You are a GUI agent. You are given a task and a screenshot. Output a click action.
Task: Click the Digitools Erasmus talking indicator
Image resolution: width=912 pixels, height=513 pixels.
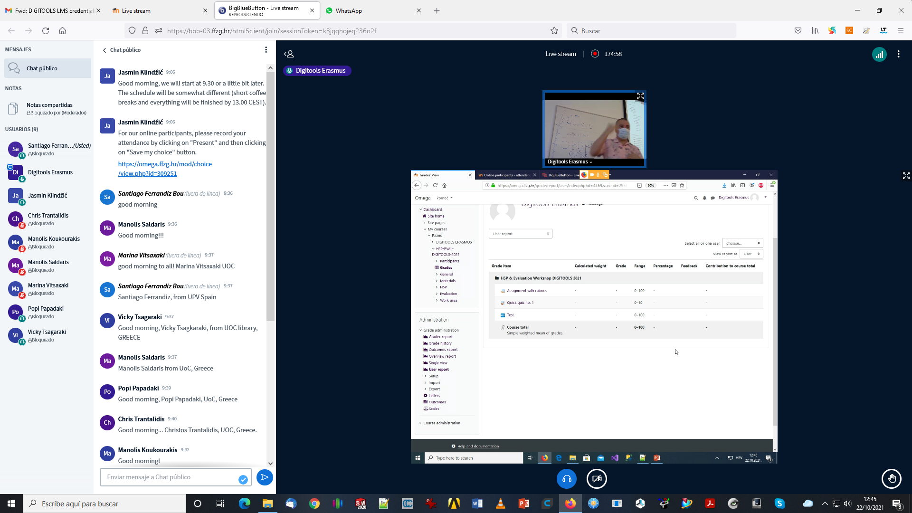click(x=317, y=71)
